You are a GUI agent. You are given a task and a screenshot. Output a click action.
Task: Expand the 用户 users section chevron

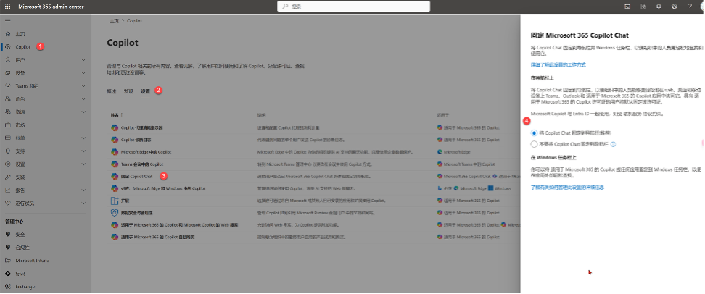(x=83, y=59)
